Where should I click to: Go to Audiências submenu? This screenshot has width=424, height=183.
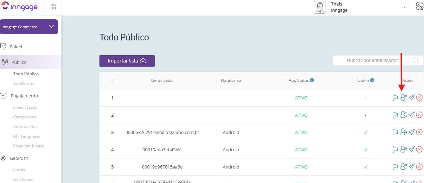(x=23, y=84)
